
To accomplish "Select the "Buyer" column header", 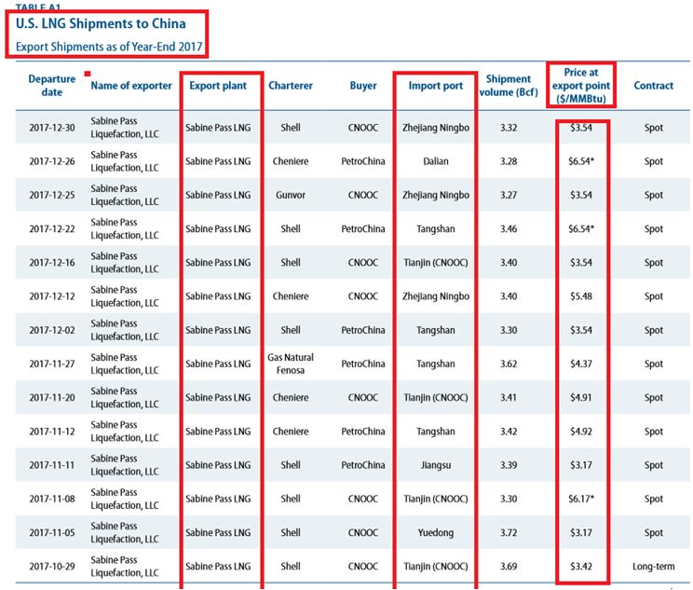I will 363,86.
